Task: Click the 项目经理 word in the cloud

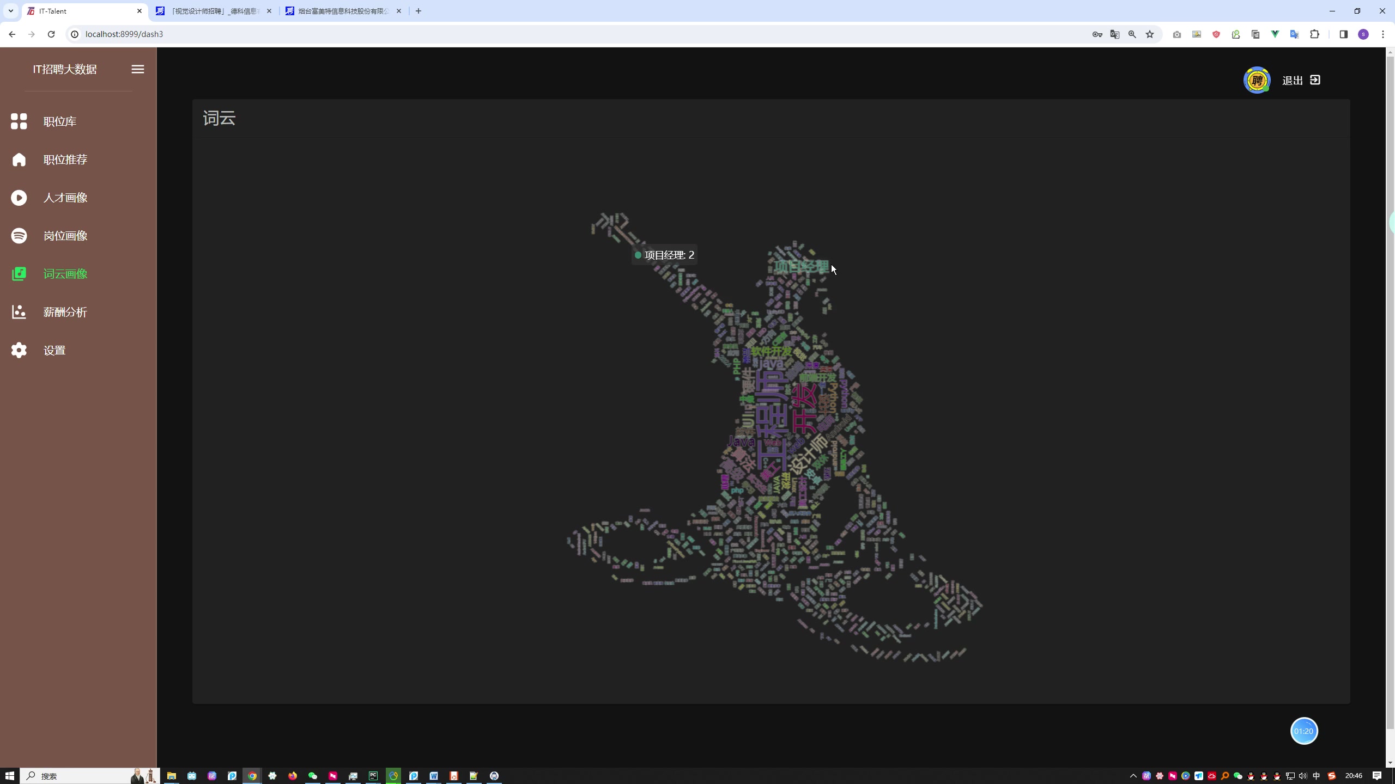Action: pyautogui.click(x=801, y=267)
